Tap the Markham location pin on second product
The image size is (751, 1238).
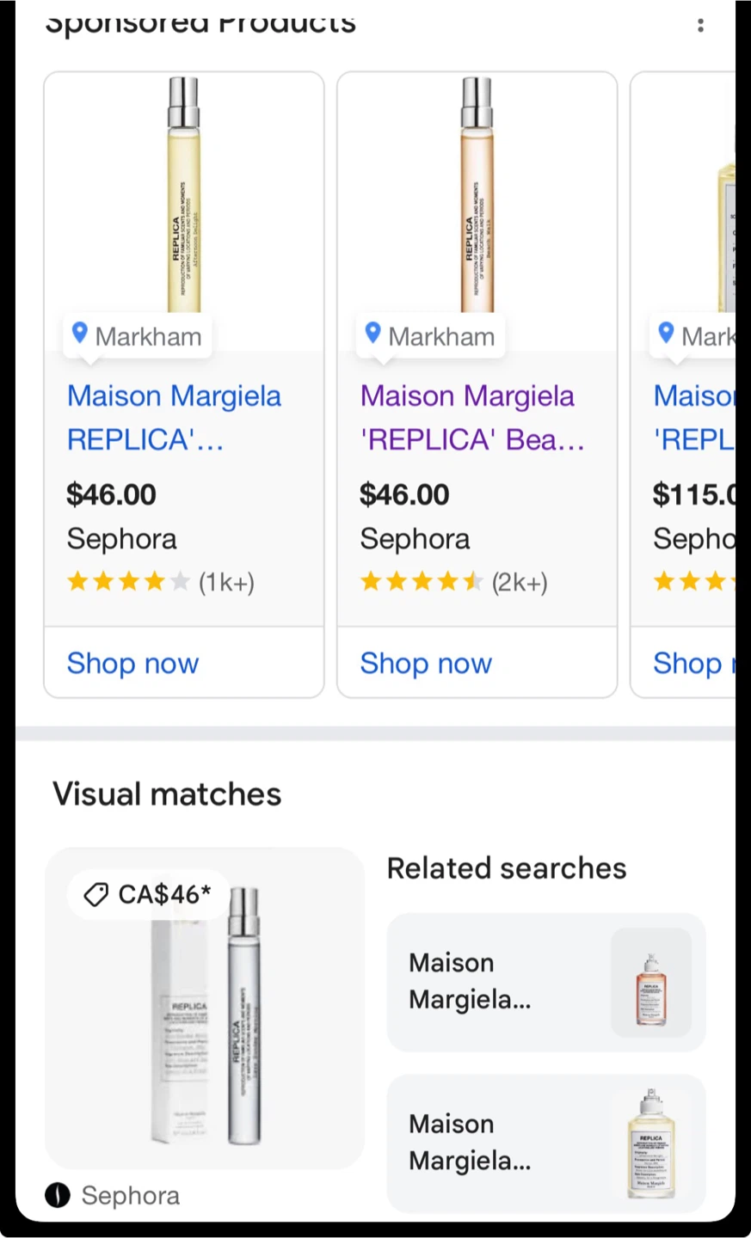[x=373, y=334]
